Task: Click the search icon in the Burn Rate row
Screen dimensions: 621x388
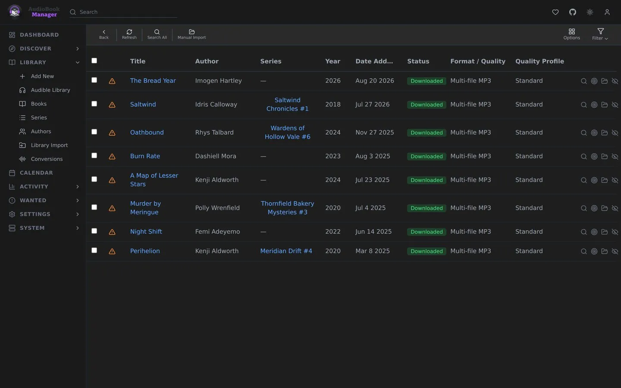Action: 583,156
